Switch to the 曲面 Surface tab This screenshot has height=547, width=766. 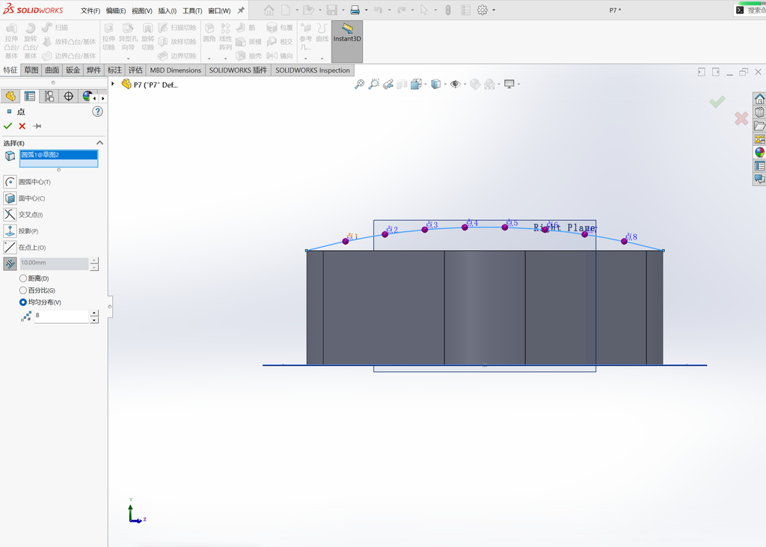[52, 70]
